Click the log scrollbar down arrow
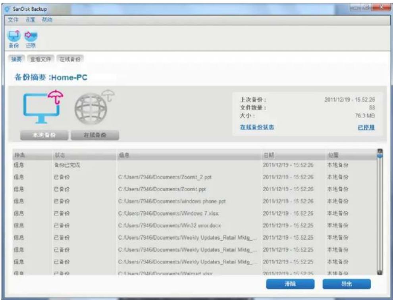The width and height of the screenshot is (393, 300). click(380, 272)
